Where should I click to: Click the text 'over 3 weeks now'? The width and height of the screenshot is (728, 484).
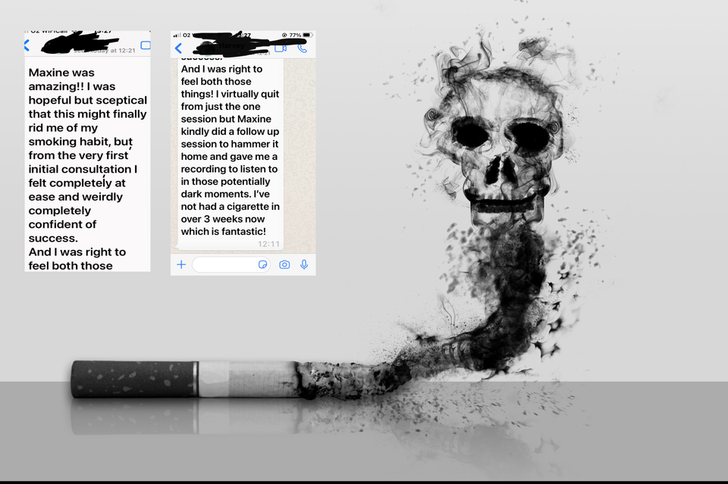coord(223,219)
